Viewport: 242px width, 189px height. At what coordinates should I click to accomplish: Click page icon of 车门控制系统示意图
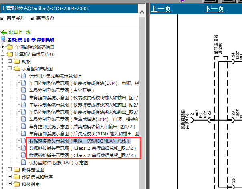(24, 83)
